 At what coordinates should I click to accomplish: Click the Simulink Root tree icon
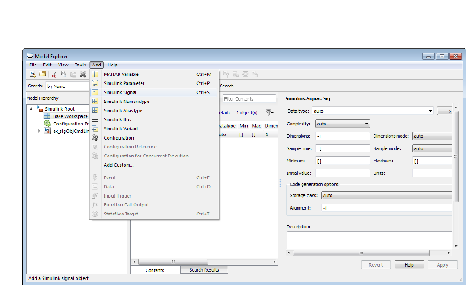click(39, 109)
